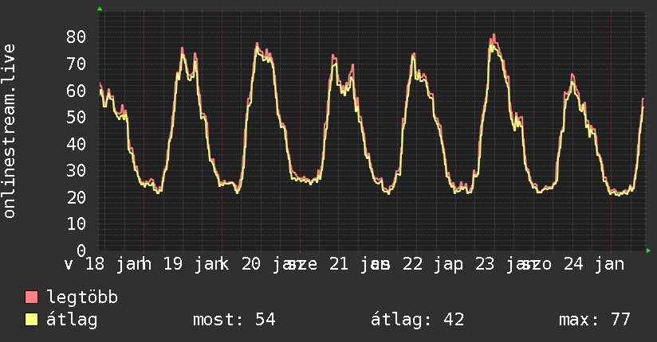Click the x-axis date label '22 jan'
657x342 pixels.
coord(433,264)
